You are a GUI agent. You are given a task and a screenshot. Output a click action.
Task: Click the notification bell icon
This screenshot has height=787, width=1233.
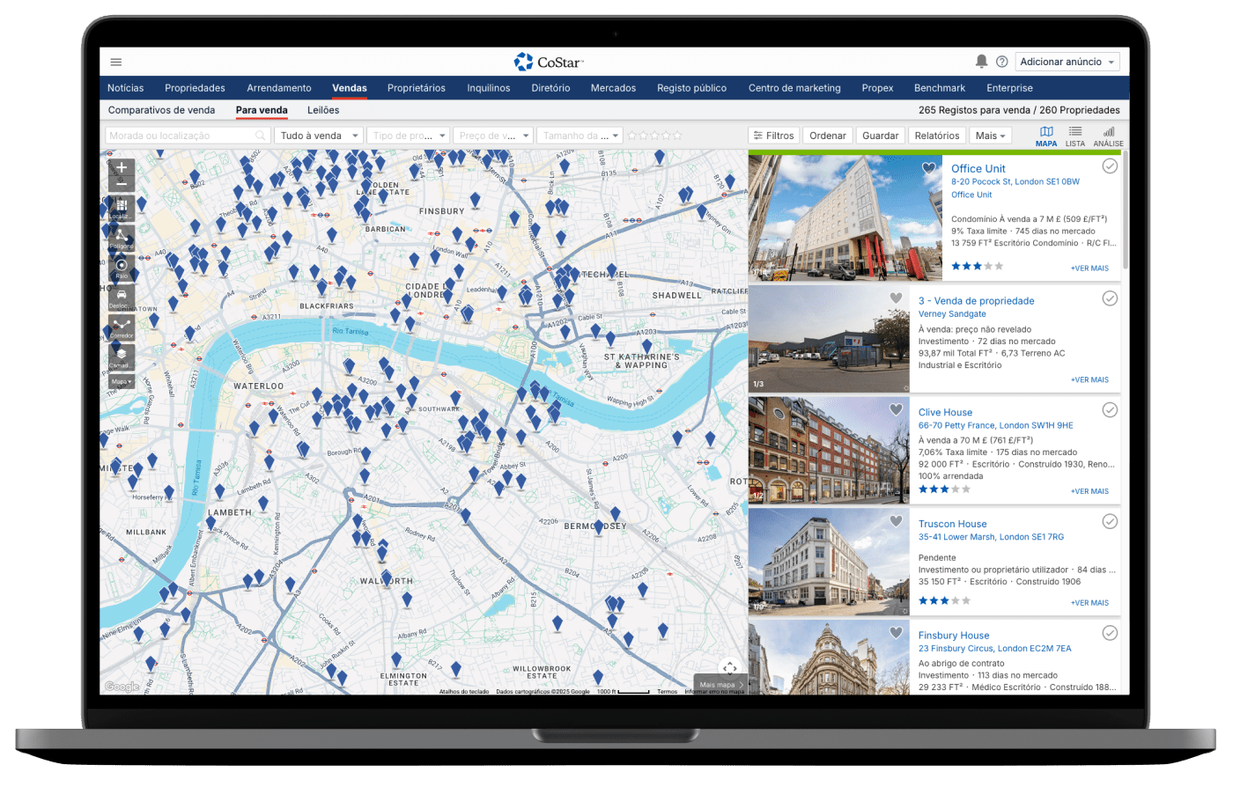(981, 62)
